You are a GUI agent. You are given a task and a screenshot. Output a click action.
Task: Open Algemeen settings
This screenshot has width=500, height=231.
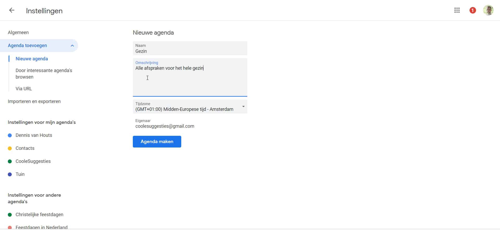[18, 33]
